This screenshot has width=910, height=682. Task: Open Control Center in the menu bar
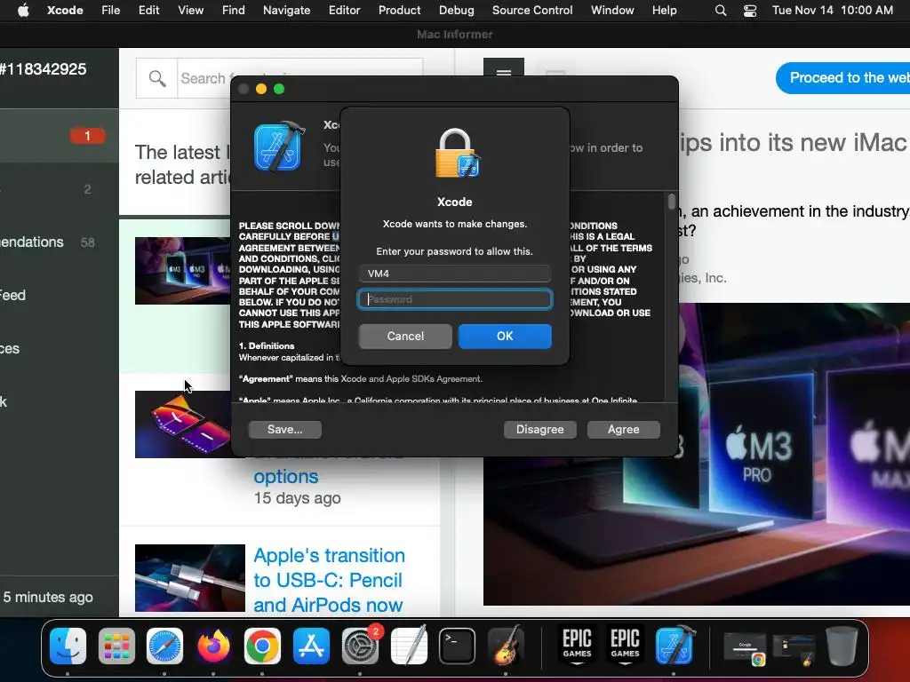750,11
